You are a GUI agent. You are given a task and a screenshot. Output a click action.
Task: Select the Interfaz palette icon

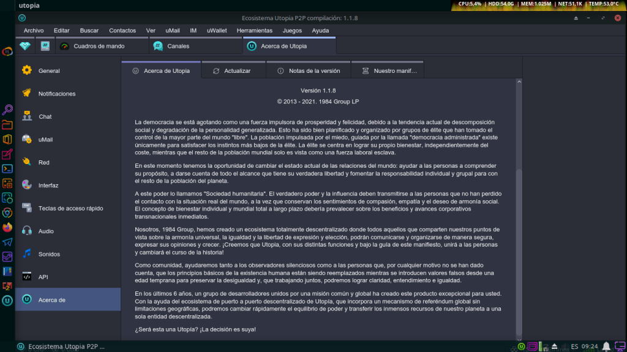[x=27, y=185]
